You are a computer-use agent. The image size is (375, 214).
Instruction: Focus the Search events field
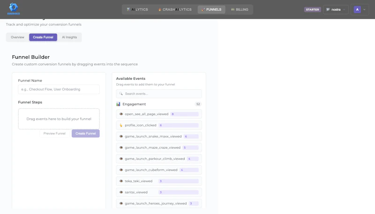tap(159, 93)
